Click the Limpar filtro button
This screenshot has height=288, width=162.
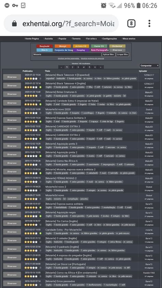[123, 54]
